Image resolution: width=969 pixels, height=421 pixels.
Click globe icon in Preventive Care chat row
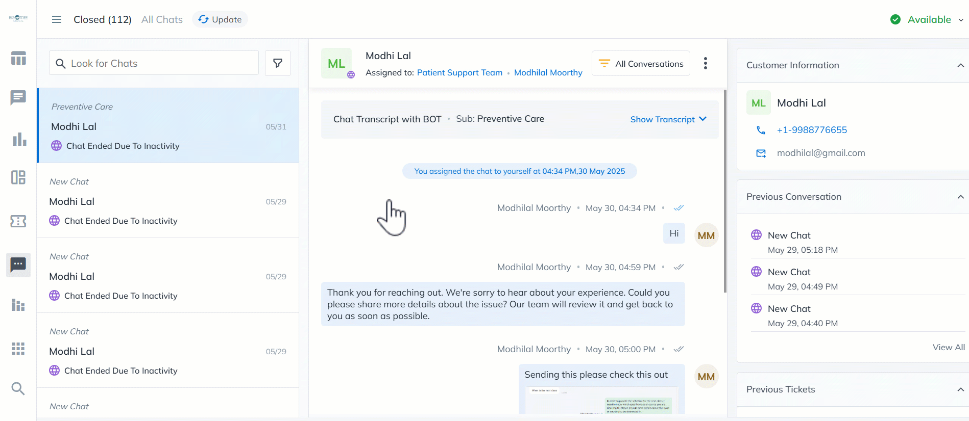pyautogui.click(x=57, y=146)
